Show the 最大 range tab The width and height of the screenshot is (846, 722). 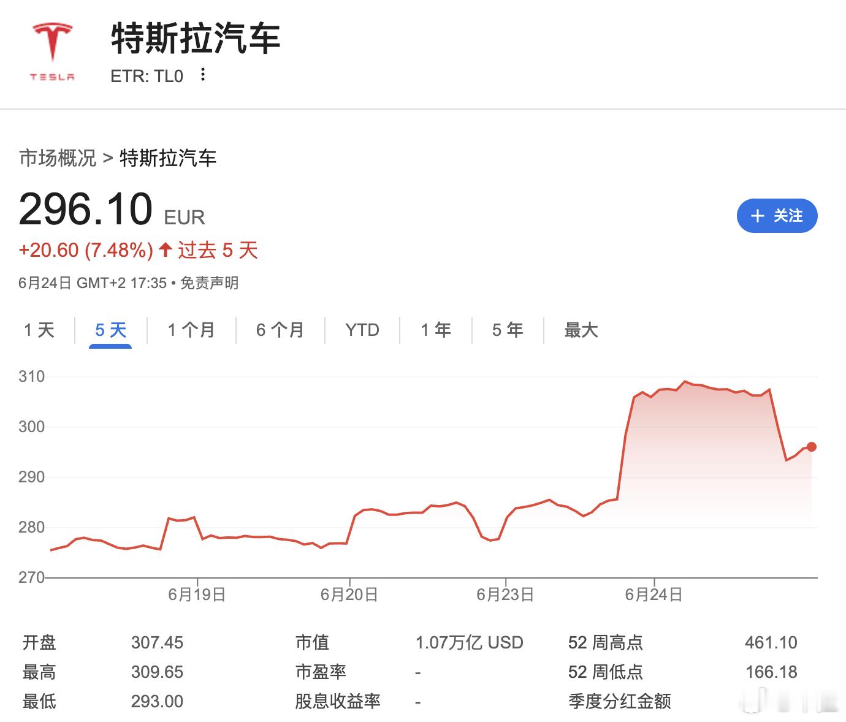point(581,330)
